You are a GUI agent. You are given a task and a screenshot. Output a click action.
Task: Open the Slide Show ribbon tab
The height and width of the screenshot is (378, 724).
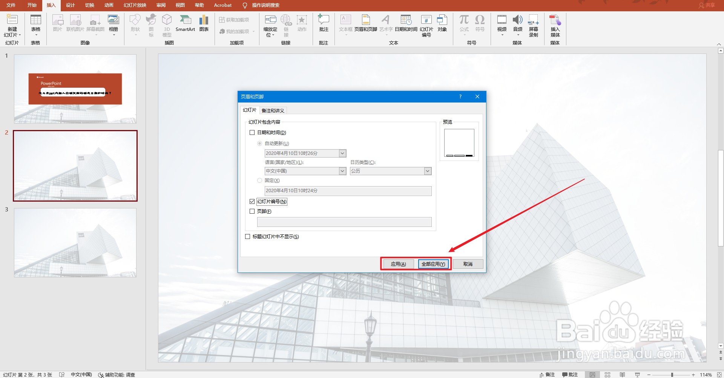click(135, 5)
